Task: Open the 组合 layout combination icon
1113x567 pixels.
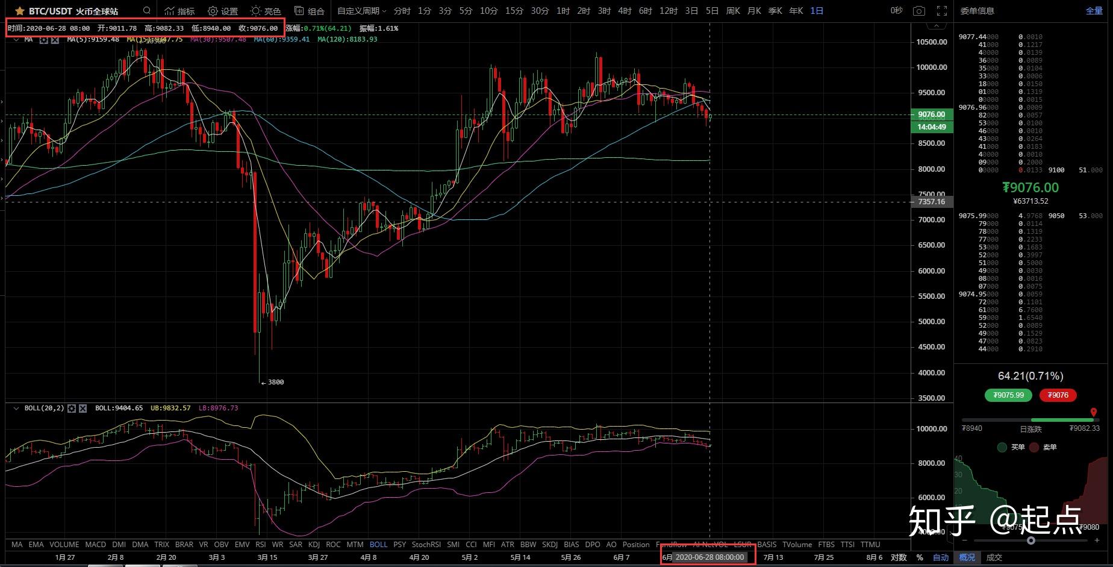Action: pos(309,10)
